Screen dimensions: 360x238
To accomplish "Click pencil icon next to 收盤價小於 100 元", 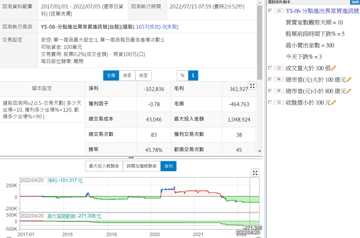I will (334, 103).
